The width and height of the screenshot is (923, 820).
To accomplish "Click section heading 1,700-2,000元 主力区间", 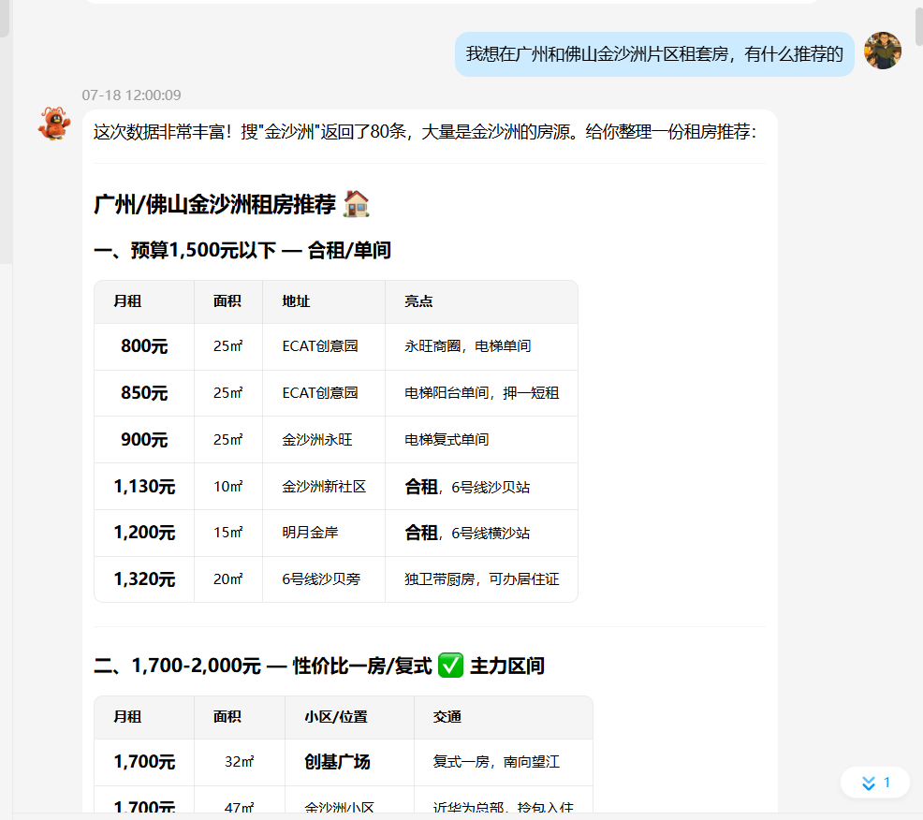I will (x=319, y=666).
